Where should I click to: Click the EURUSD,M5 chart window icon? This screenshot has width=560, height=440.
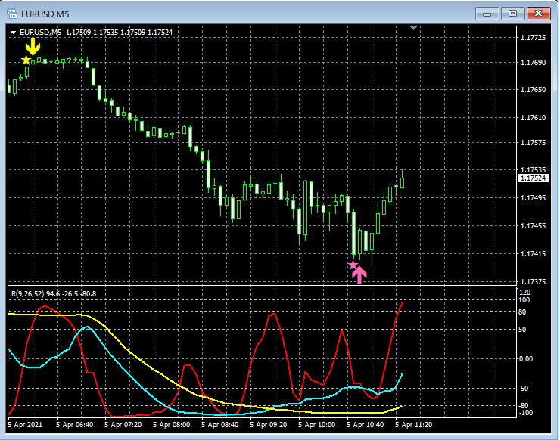click(x=12, y=14)
